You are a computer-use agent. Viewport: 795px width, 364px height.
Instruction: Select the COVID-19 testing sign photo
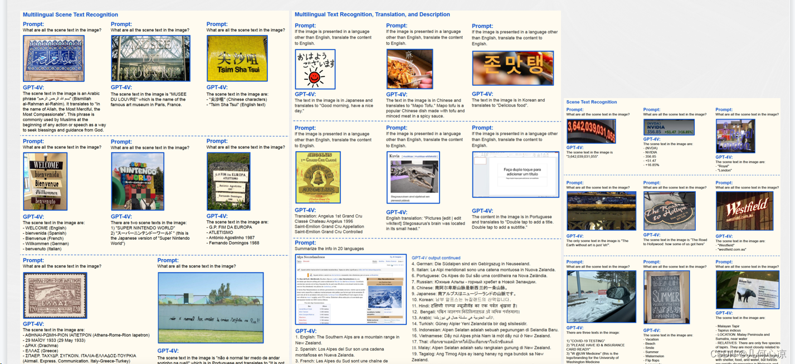[x=601, y=297]
